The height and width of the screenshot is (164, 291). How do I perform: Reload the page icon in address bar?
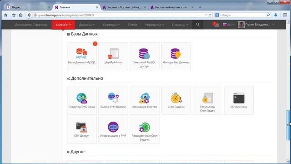[x=210, y=15]
